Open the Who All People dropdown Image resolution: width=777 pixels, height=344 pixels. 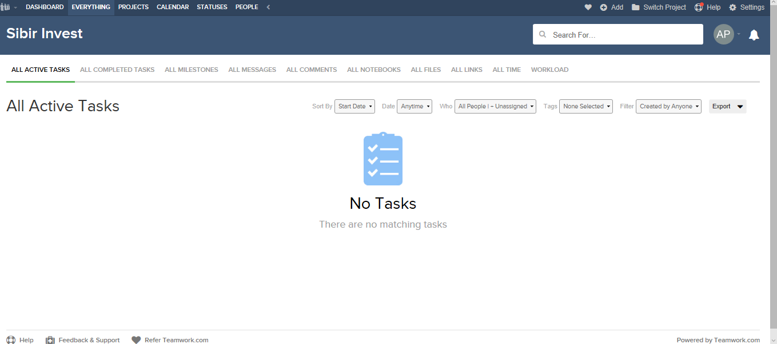coord(495,106)
